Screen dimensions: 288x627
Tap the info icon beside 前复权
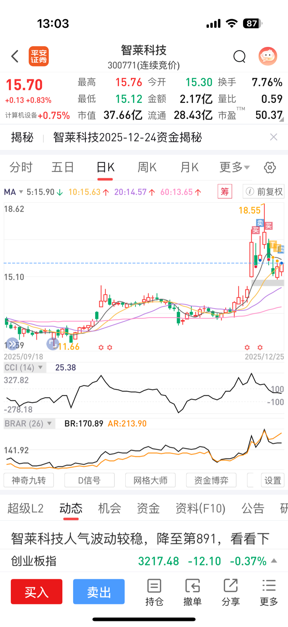pos(250,191)
